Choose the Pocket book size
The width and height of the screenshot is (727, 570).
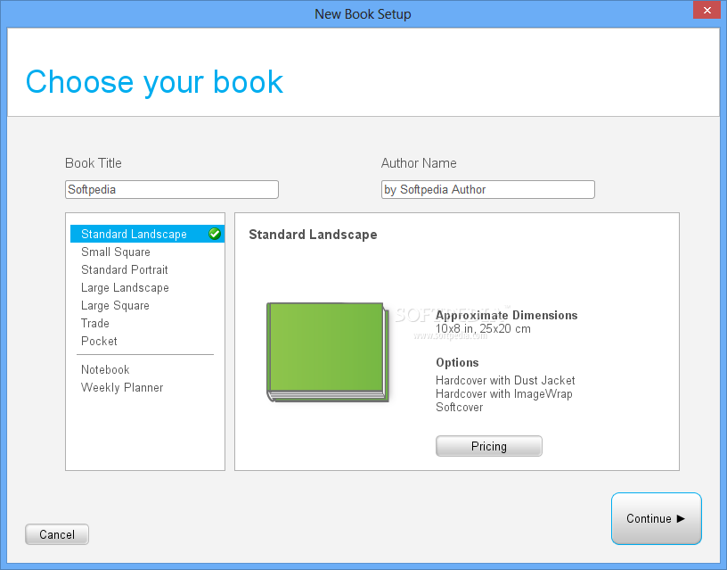pyautogui.click(x=99, y=341)
